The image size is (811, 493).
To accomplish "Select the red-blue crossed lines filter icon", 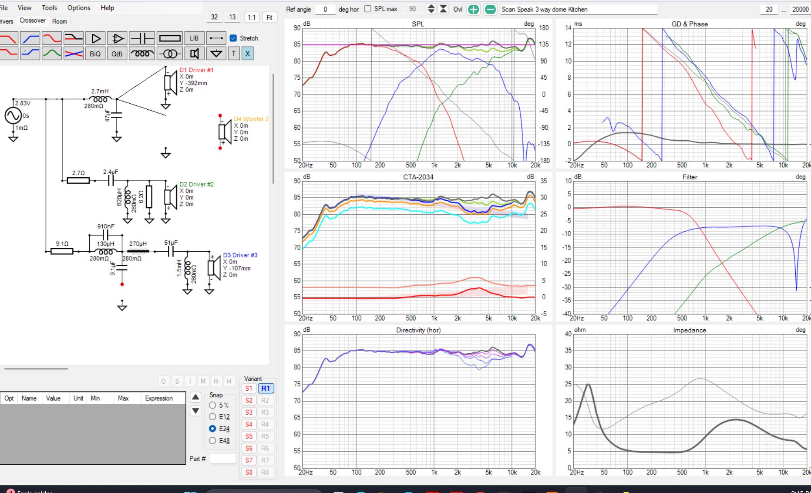I will [74, 54].
